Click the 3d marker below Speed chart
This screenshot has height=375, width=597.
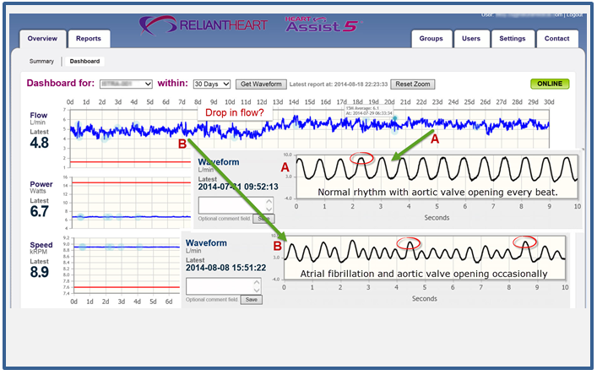[x=121, y=302]
